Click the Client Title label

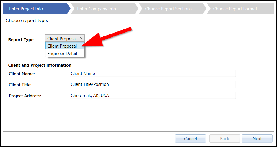[x=20, y=85]
